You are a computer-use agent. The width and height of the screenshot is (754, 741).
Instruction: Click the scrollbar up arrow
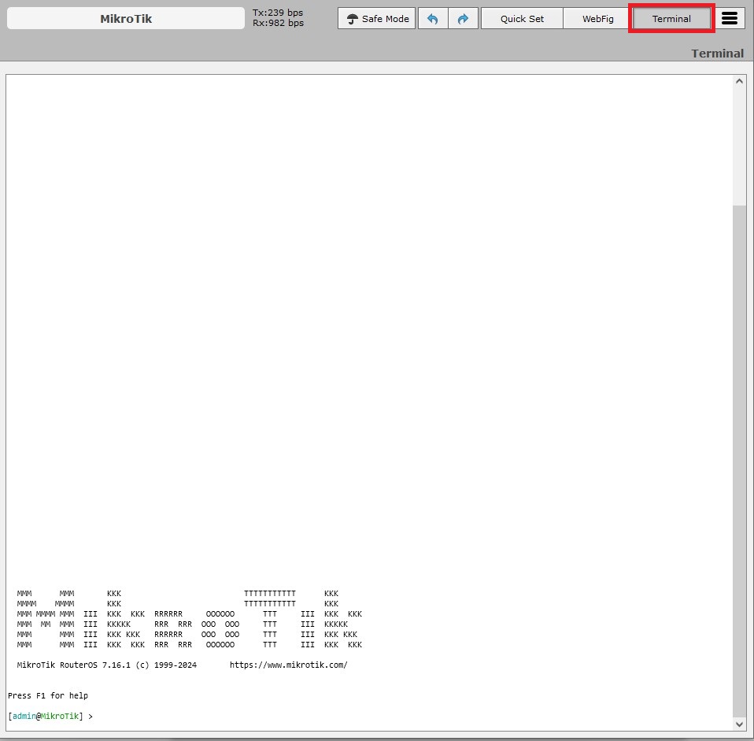pyautogui.click(x=739, y=81)
